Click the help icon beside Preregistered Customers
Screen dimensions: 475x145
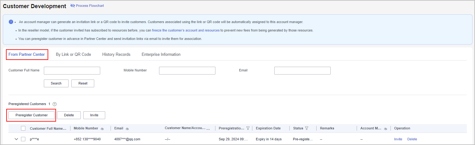(x=54, y=104)
